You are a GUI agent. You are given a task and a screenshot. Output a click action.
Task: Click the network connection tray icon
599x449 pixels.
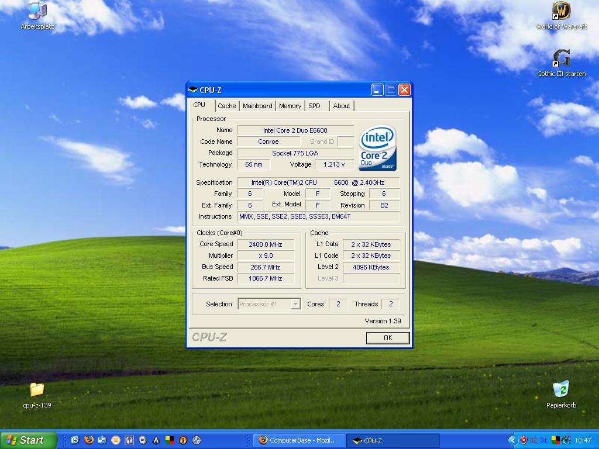(566, 440)
